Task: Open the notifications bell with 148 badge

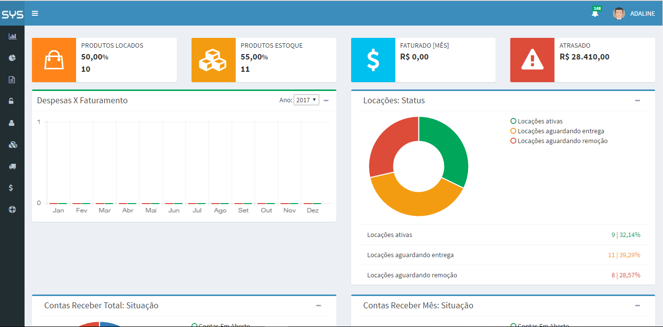Action: tap(595, 13)
